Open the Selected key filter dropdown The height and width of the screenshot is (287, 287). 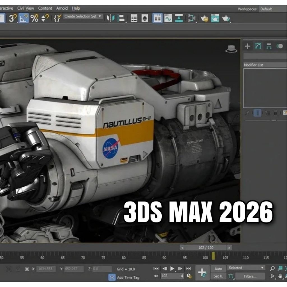coord(246,268)
